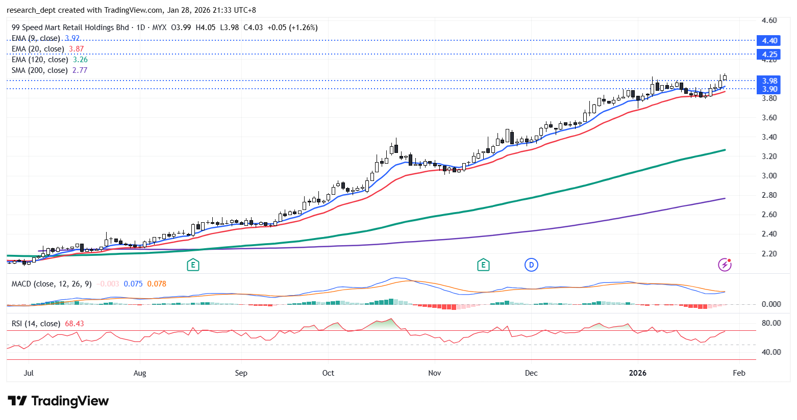The width and height of the screenshot is (797, 420).
Task: Click the earnings E marker in late November
Action: [x=483, y=265]
